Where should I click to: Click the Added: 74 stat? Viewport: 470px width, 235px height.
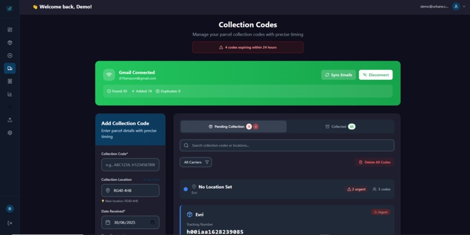point(142,91)
